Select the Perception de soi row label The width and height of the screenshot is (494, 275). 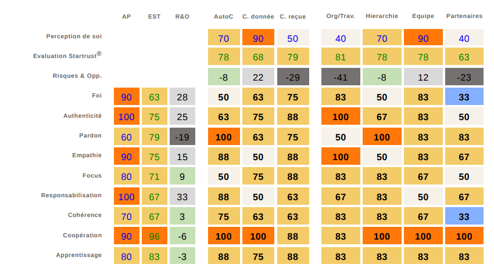[74, 36]
